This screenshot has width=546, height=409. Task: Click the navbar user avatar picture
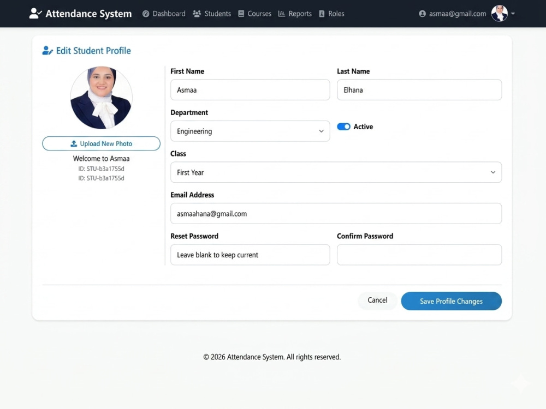pos(500,14)
